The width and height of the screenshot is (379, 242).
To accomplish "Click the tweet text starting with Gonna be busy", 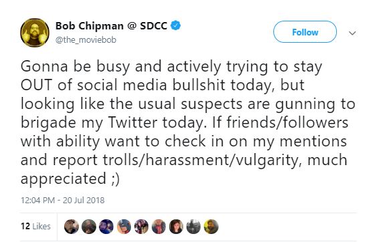I will (x=188, y=122).
